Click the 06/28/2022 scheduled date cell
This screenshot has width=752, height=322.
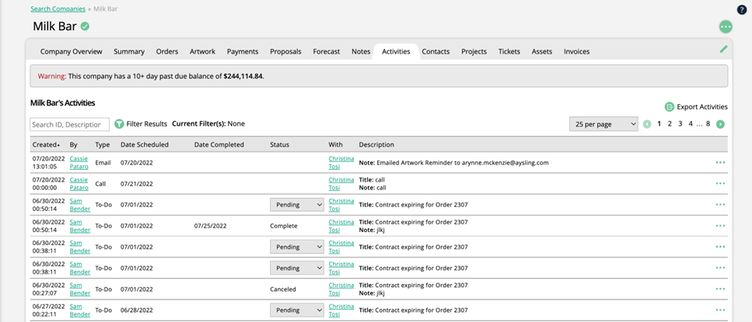coord(137,310)
